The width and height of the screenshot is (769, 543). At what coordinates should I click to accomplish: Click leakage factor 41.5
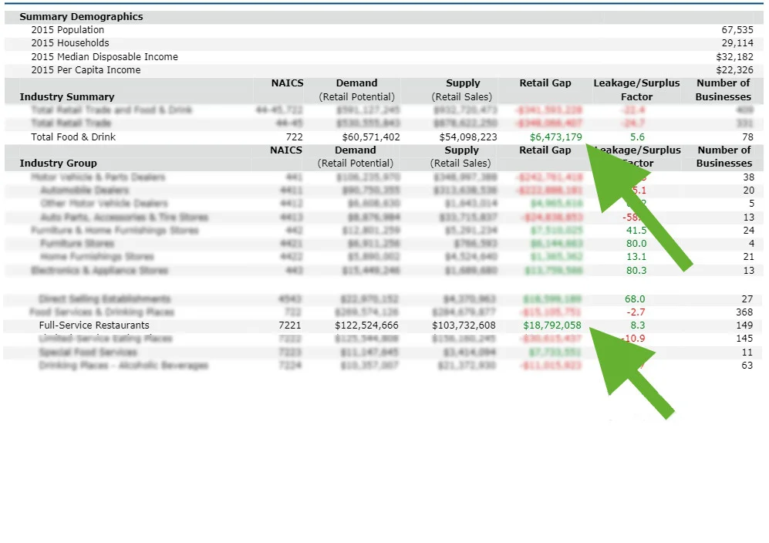(636, 231)
